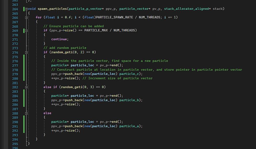Click particle_p_vector parameter type
This screenshot has height=149, width=256.
pyautogui.click(x=85, y=9)
